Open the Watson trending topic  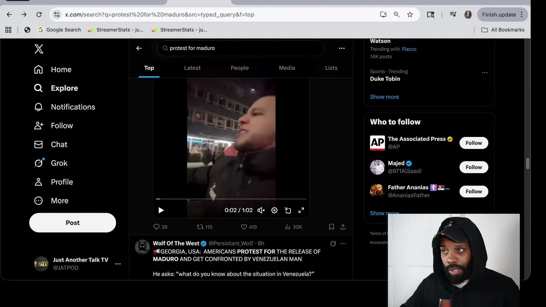click(x=380, y=41)
